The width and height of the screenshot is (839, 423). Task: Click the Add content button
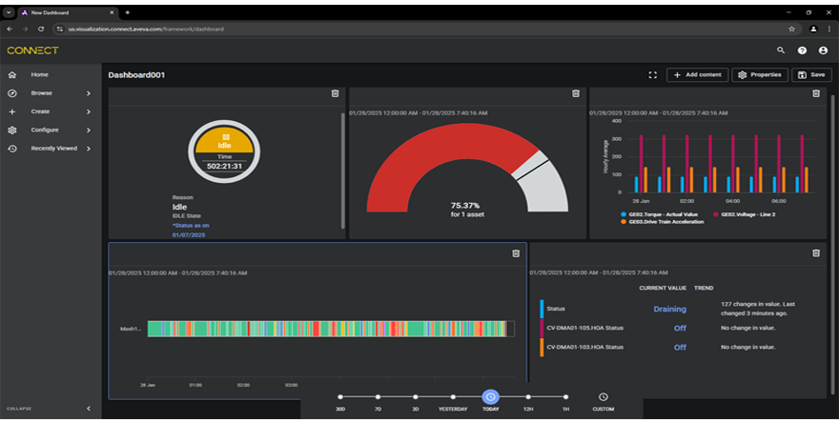pyautogui.click(x=697, y=74)
